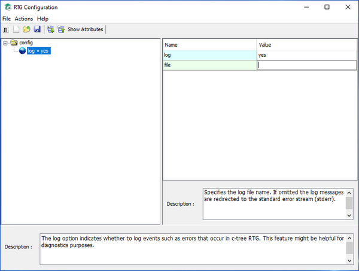Select the 'log' name cell

point(210,55)
